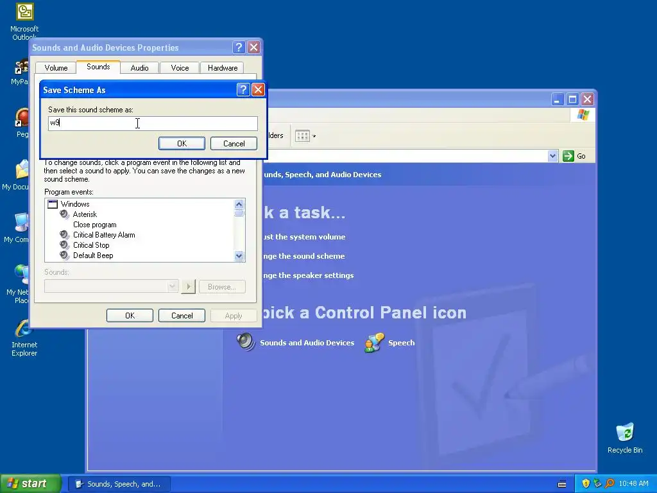Select the Close program event
Image resolution: width=657 pixels, height=493 pixels.
pyautogui.click(x=95, y=225)
